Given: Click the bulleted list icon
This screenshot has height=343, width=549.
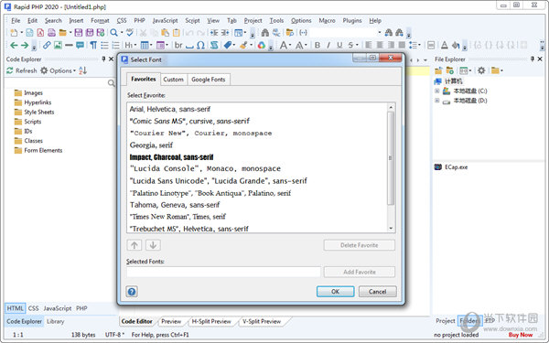Looking at the screenshot, I should click(x=104, y=45).
